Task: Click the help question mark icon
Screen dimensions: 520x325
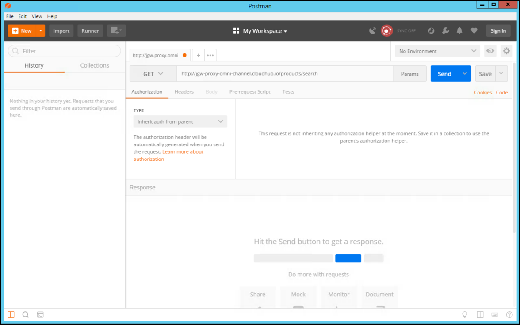Action: point(509,314)
